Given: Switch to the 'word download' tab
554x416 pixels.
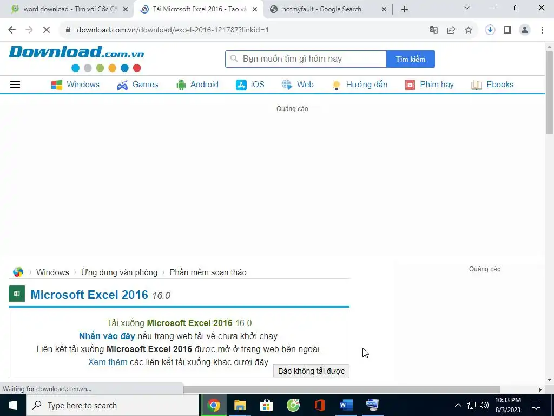Looking at the screenshot, I should 70,9.
